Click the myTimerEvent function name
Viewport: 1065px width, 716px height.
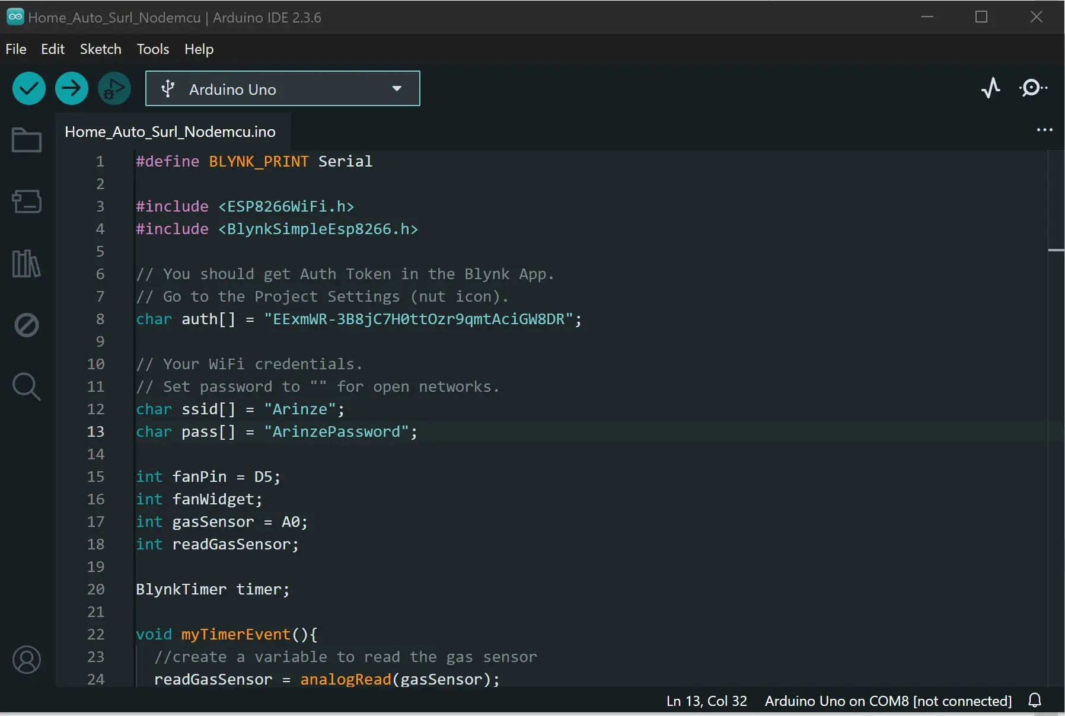236,634
